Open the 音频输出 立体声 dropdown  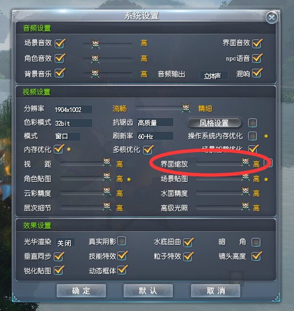pyautogui.click(x=214, y=76)
